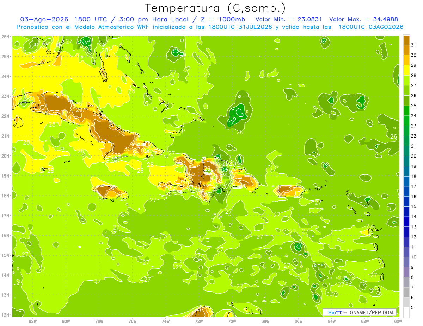
Task: Click the "Valor Max. = 34.4988" value
Action: (363, 19)
